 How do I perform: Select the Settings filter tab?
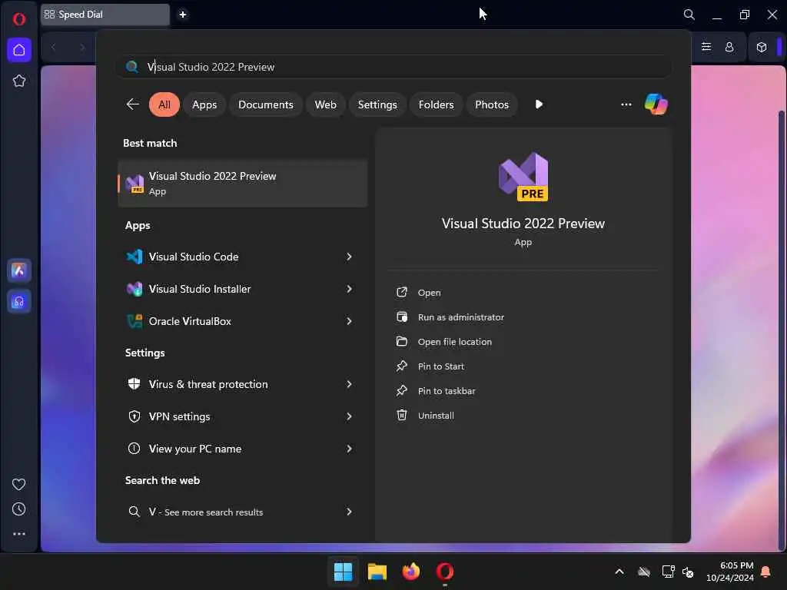tap(377, 104)
